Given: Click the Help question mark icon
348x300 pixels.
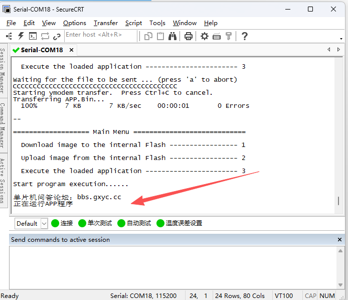Looking at the screenshot, I should coord(245,36).
